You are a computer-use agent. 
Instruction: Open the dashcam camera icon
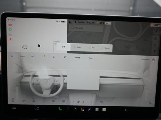click(x=75, y=109)
